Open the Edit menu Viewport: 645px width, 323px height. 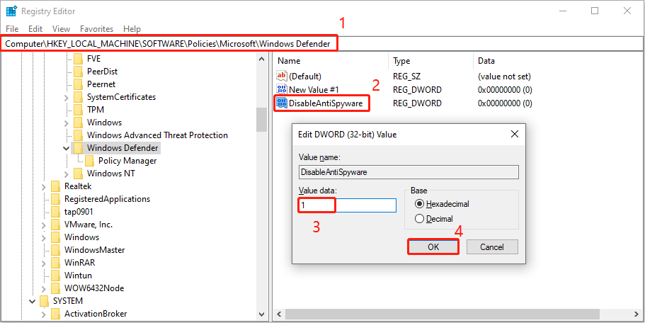35,29
